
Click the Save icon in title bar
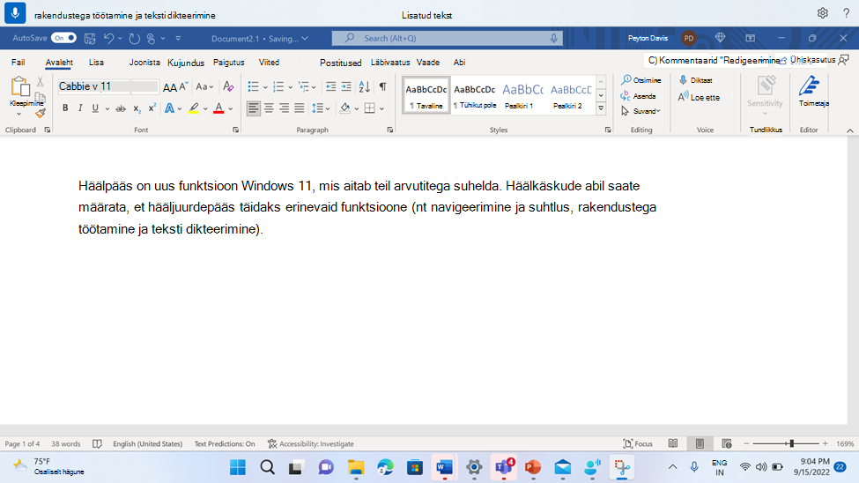click(90, 39)
